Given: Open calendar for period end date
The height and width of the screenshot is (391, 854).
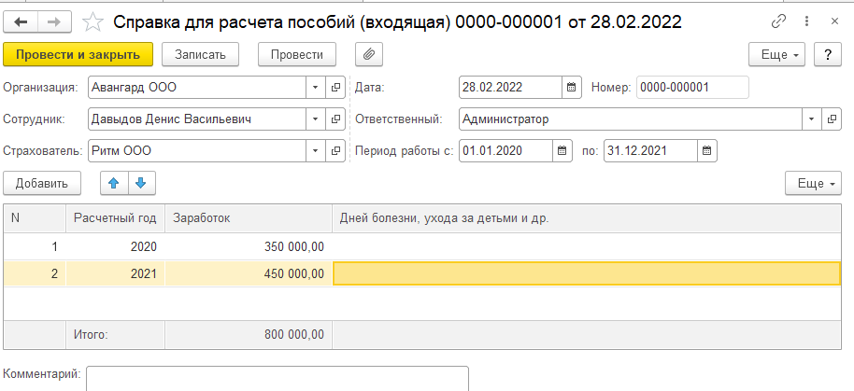Looking at the screenshot, I should 707,150.
